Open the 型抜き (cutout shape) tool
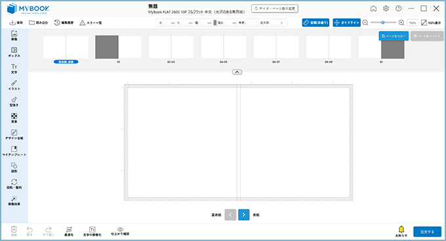This screenshot has height=241, width=446. [x=14, y=101]
